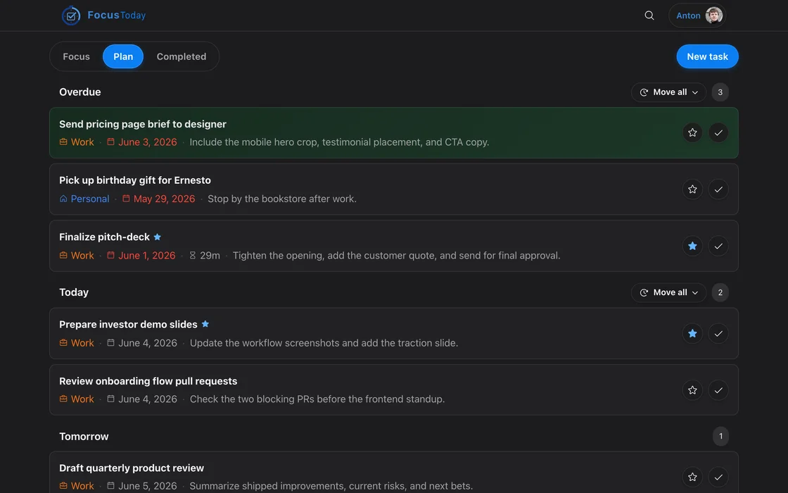This screenshot has height=493, width=788.
Task: Unstar Prepare investor demo slides button
Action: [x=692, y=334]
